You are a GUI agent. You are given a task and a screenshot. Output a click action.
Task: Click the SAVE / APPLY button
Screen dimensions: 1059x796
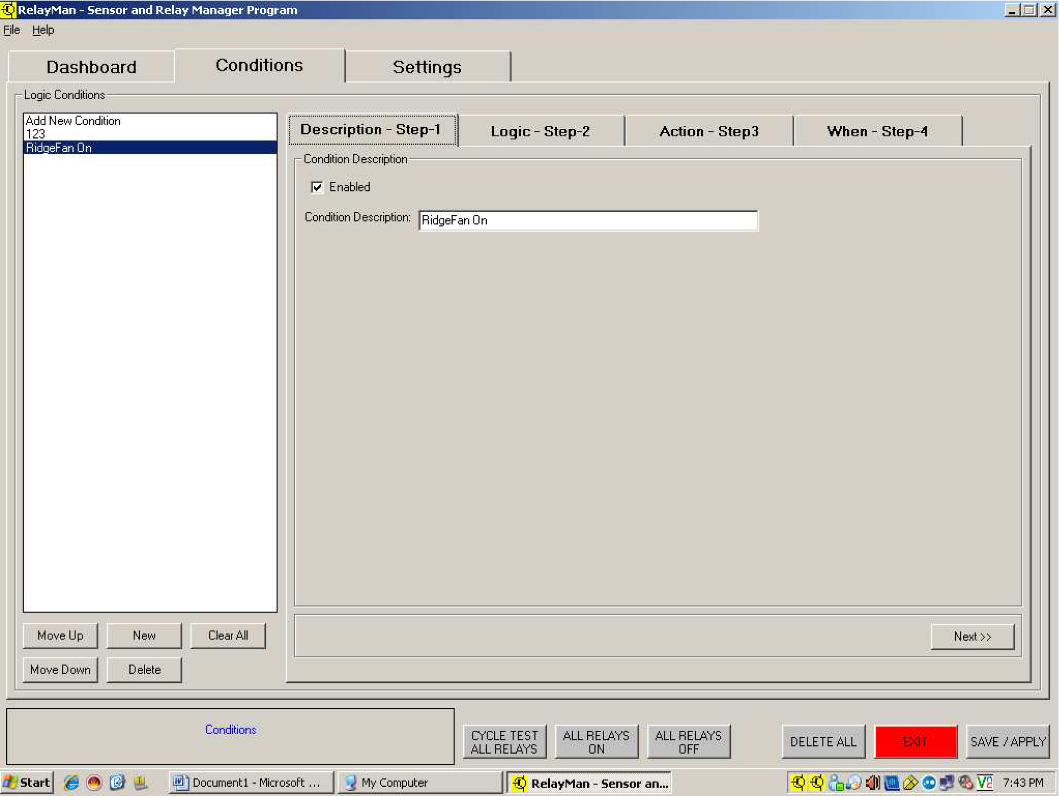(x=1007, y=741)
